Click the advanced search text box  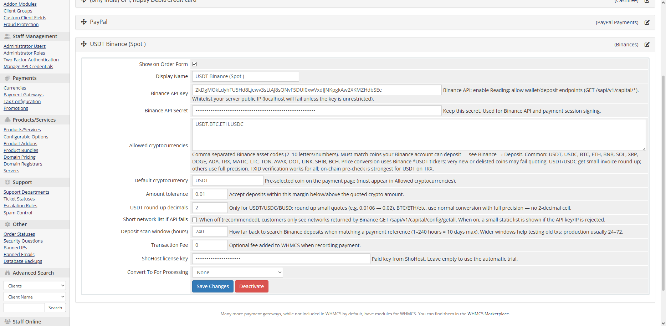24,308
